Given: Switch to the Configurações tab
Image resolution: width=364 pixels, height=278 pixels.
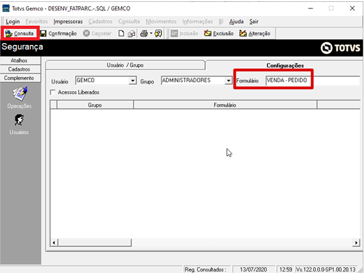Looking at the screenshot, I should [x=285, y=65].
